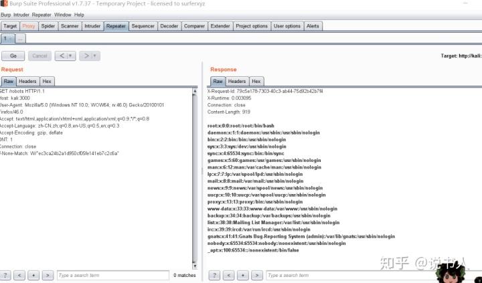Open the Window menu
This screenshot has height=283, width=482.
coord(63,15)
